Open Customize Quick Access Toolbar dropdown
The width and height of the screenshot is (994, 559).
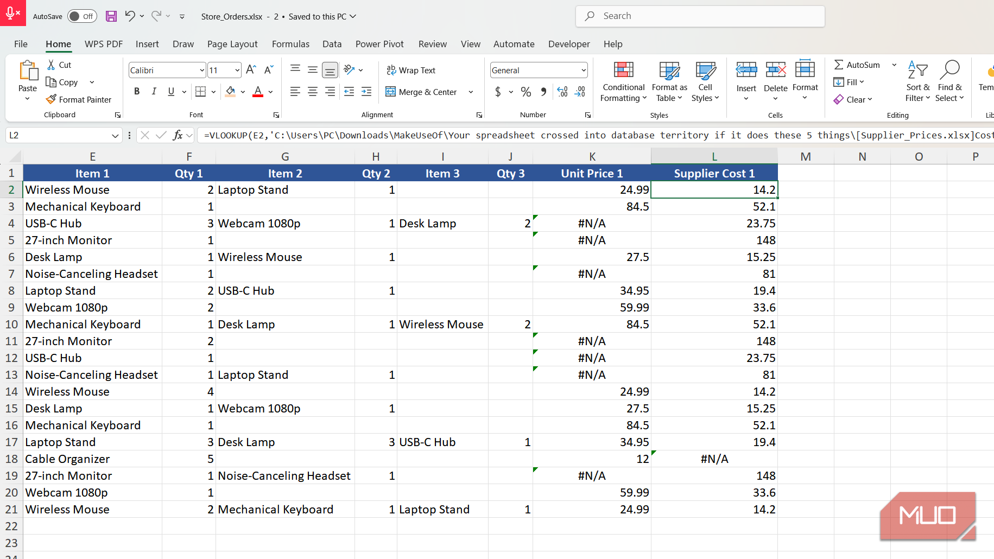(182, 16)
